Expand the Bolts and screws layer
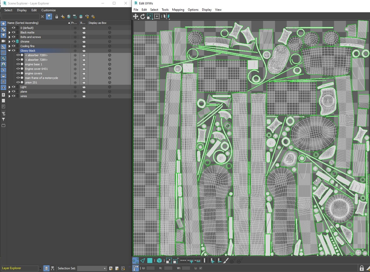This screenshot has height=272, width=370. pyautogui.click(x=9, y=37)
